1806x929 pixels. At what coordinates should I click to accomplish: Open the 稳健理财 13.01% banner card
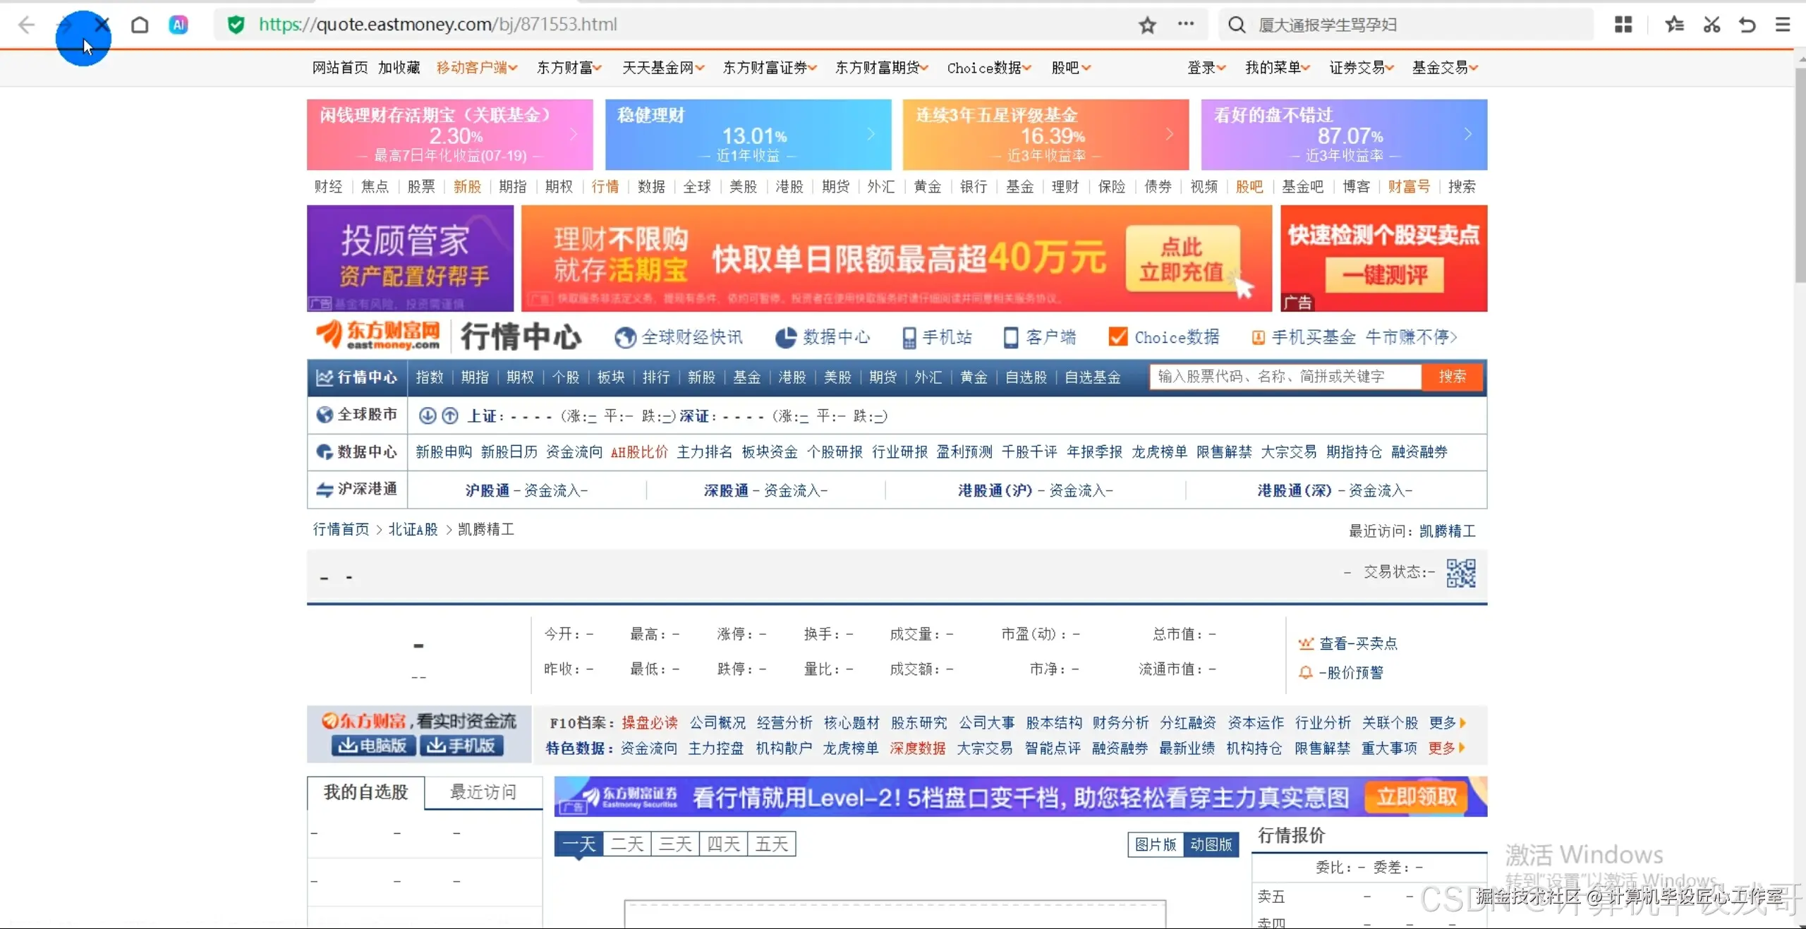(x=749, y=134)
